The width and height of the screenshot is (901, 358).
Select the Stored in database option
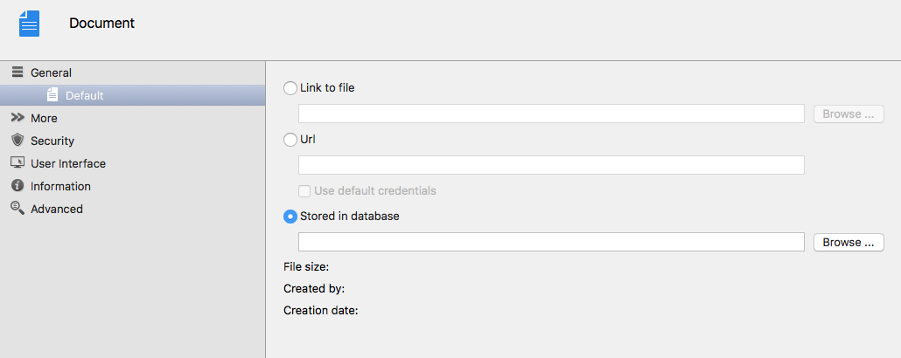tap(290, 217)
